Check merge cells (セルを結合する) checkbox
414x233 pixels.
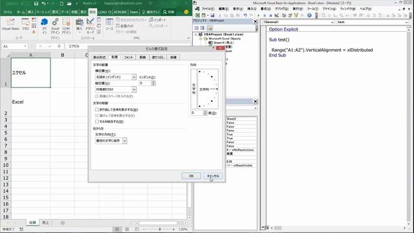click(97, 122)
